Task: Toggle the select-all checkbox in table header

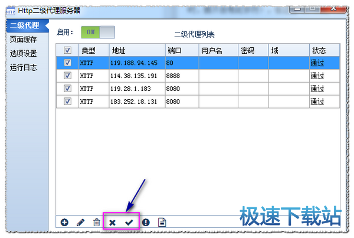Action: point(67,50)
